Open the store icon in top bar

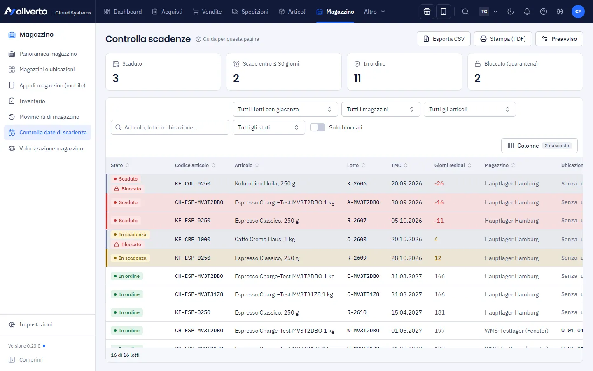click(x=427, y=12)
